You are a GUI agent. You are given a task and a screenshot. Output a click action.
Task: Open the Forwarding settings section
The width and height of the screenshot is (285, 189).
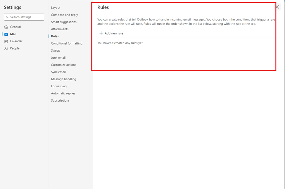(x=59, y=86)
